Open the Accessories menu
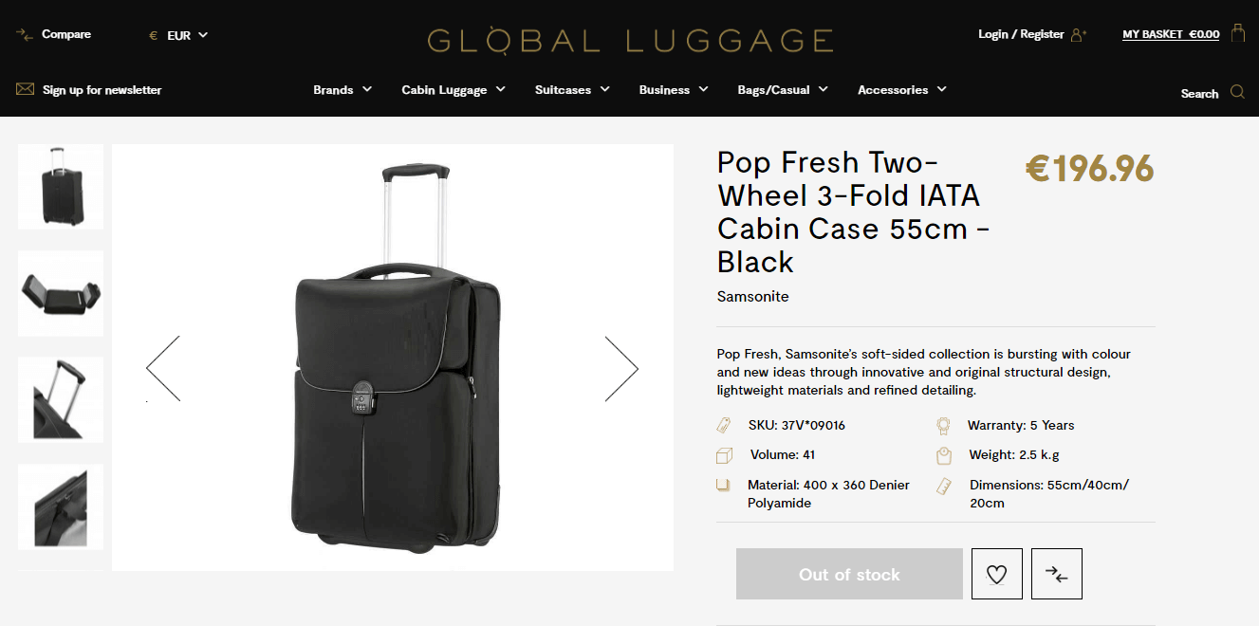The width and height of the screenshot is (1259, 626). tap(901, 90)
